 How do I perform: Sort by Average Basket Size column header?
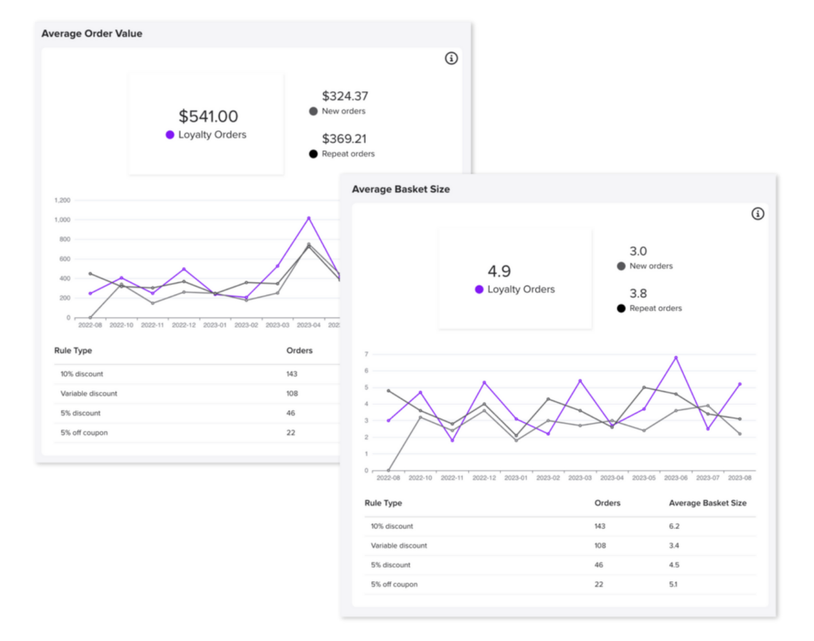pos(707,503)
